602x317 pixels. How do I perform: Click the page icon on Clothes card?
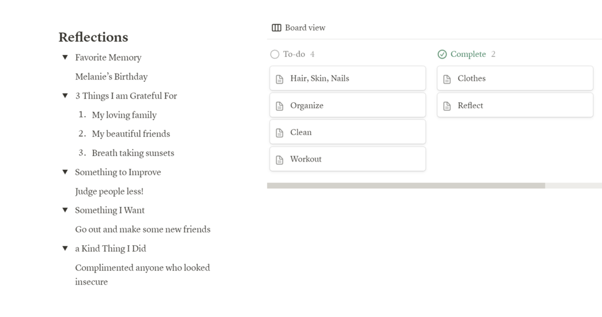click(447, 79)
